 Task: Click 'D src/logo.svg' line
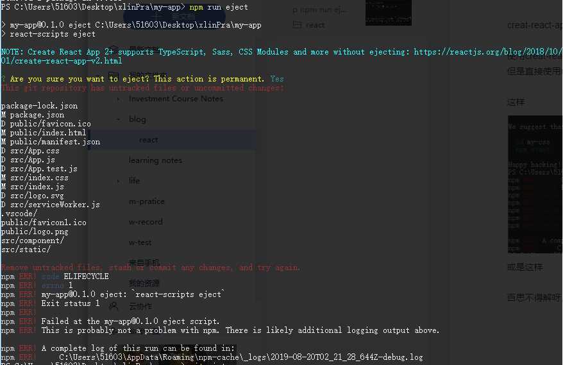click(x=32, y=196)
